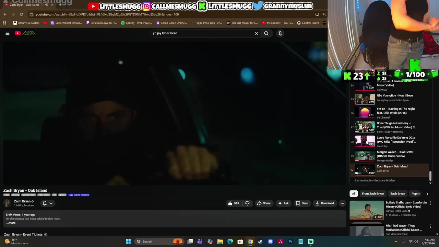The height and width of the screenshot is (247, 439).
Task: Open Zach Bryan channel avatar
Action: 7,203
